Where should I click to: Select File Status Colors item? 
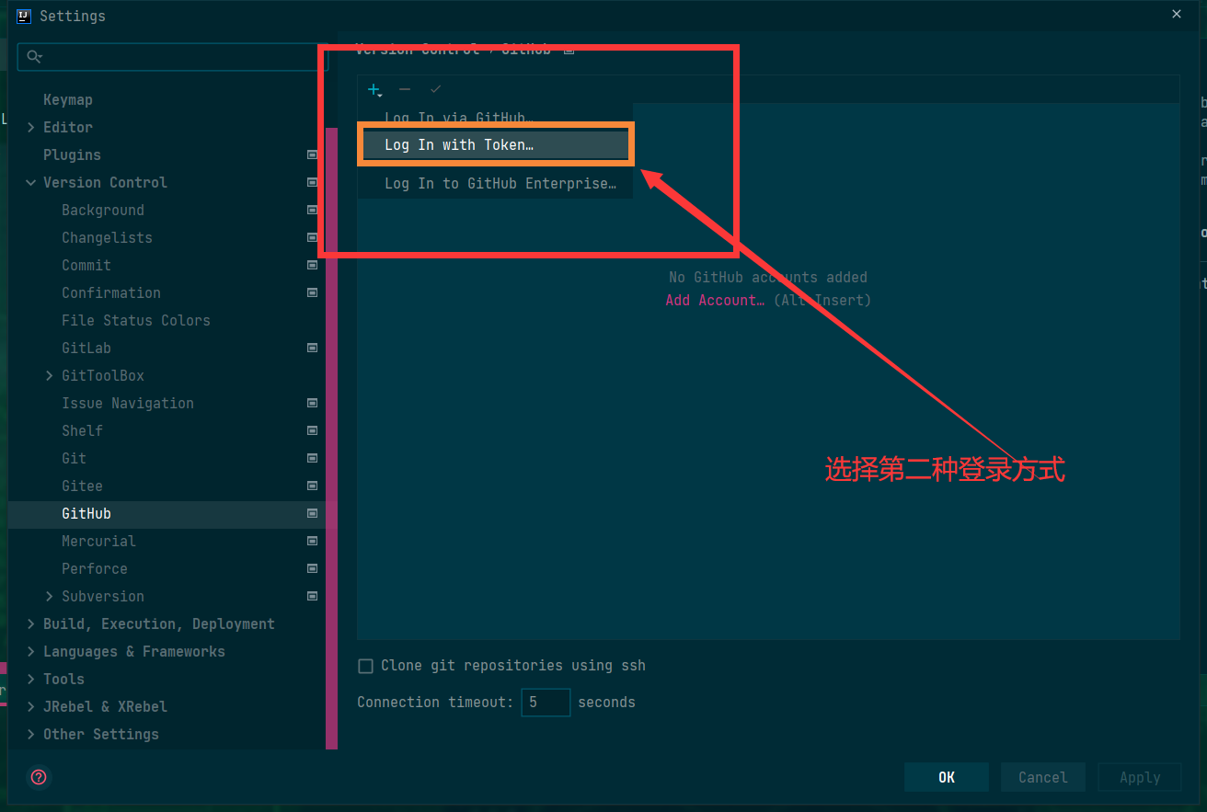point(136,320)
